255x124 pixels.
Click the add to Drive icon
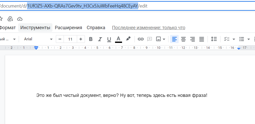[10, 19]
